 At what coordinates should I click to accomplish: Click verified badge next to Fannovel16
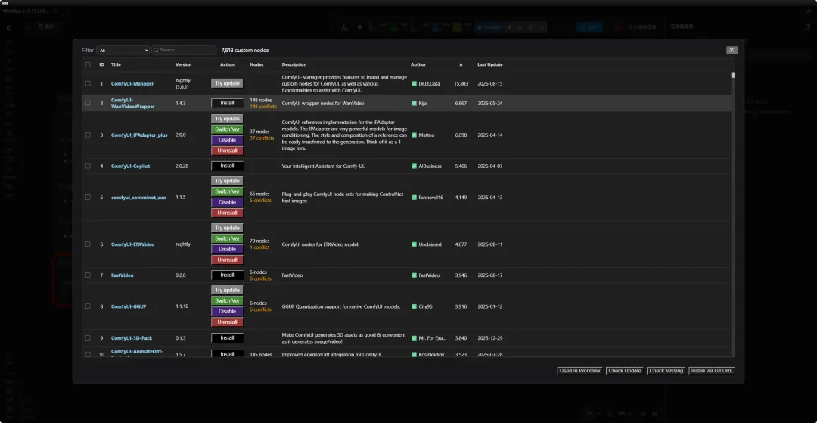(415, 198)
